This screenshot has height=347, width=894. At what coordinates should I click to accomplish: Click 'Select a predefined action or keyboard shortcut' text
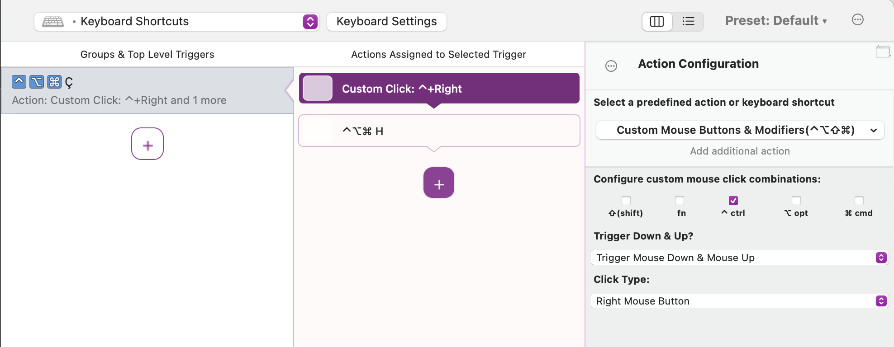click(714, 102)
